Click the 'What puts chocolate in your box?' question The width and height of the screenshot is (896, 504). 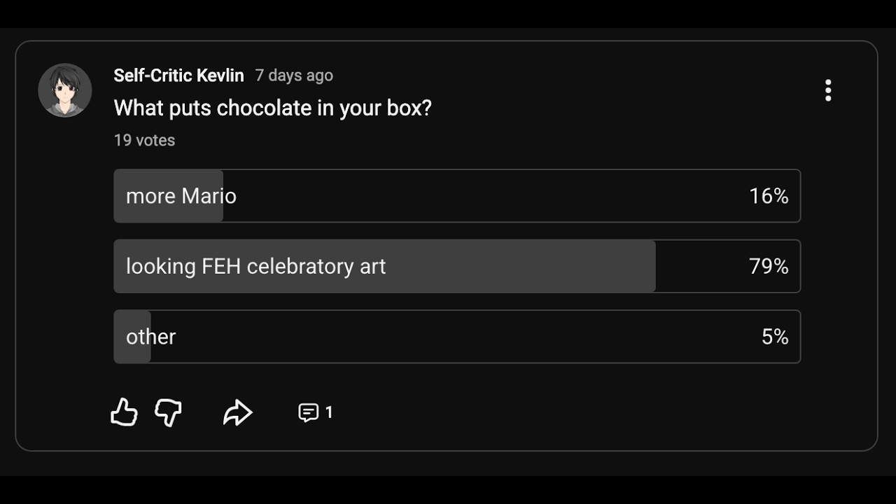(x=272, y=108)
